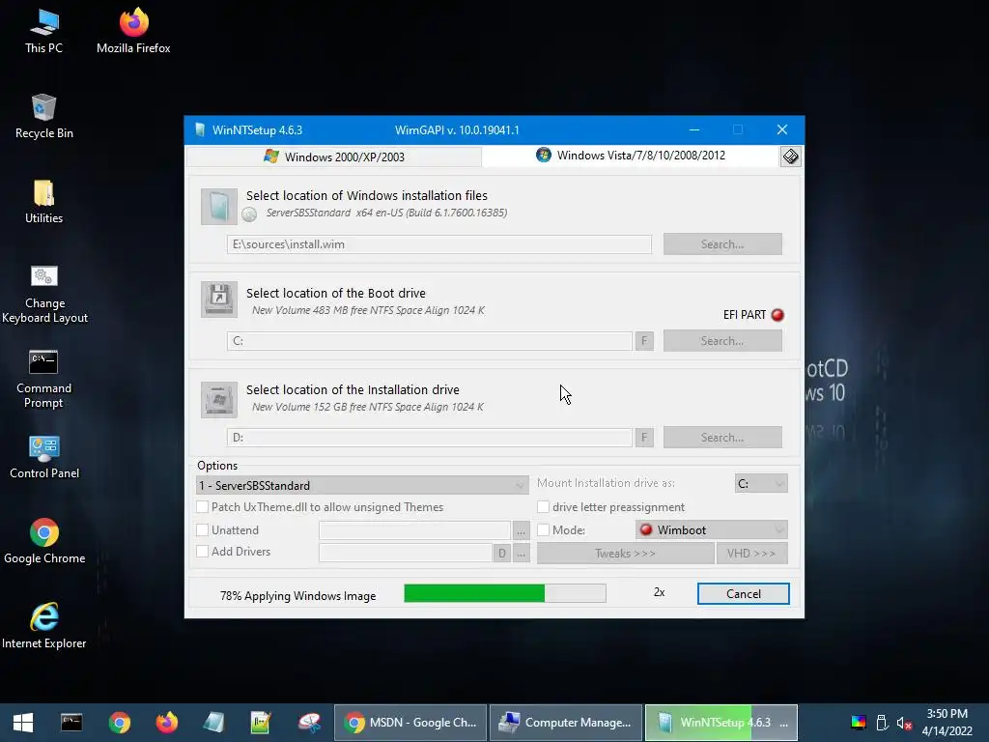Click the F button beside installation drive
Viewport: 989px width, 742px height.
(644, 438)
